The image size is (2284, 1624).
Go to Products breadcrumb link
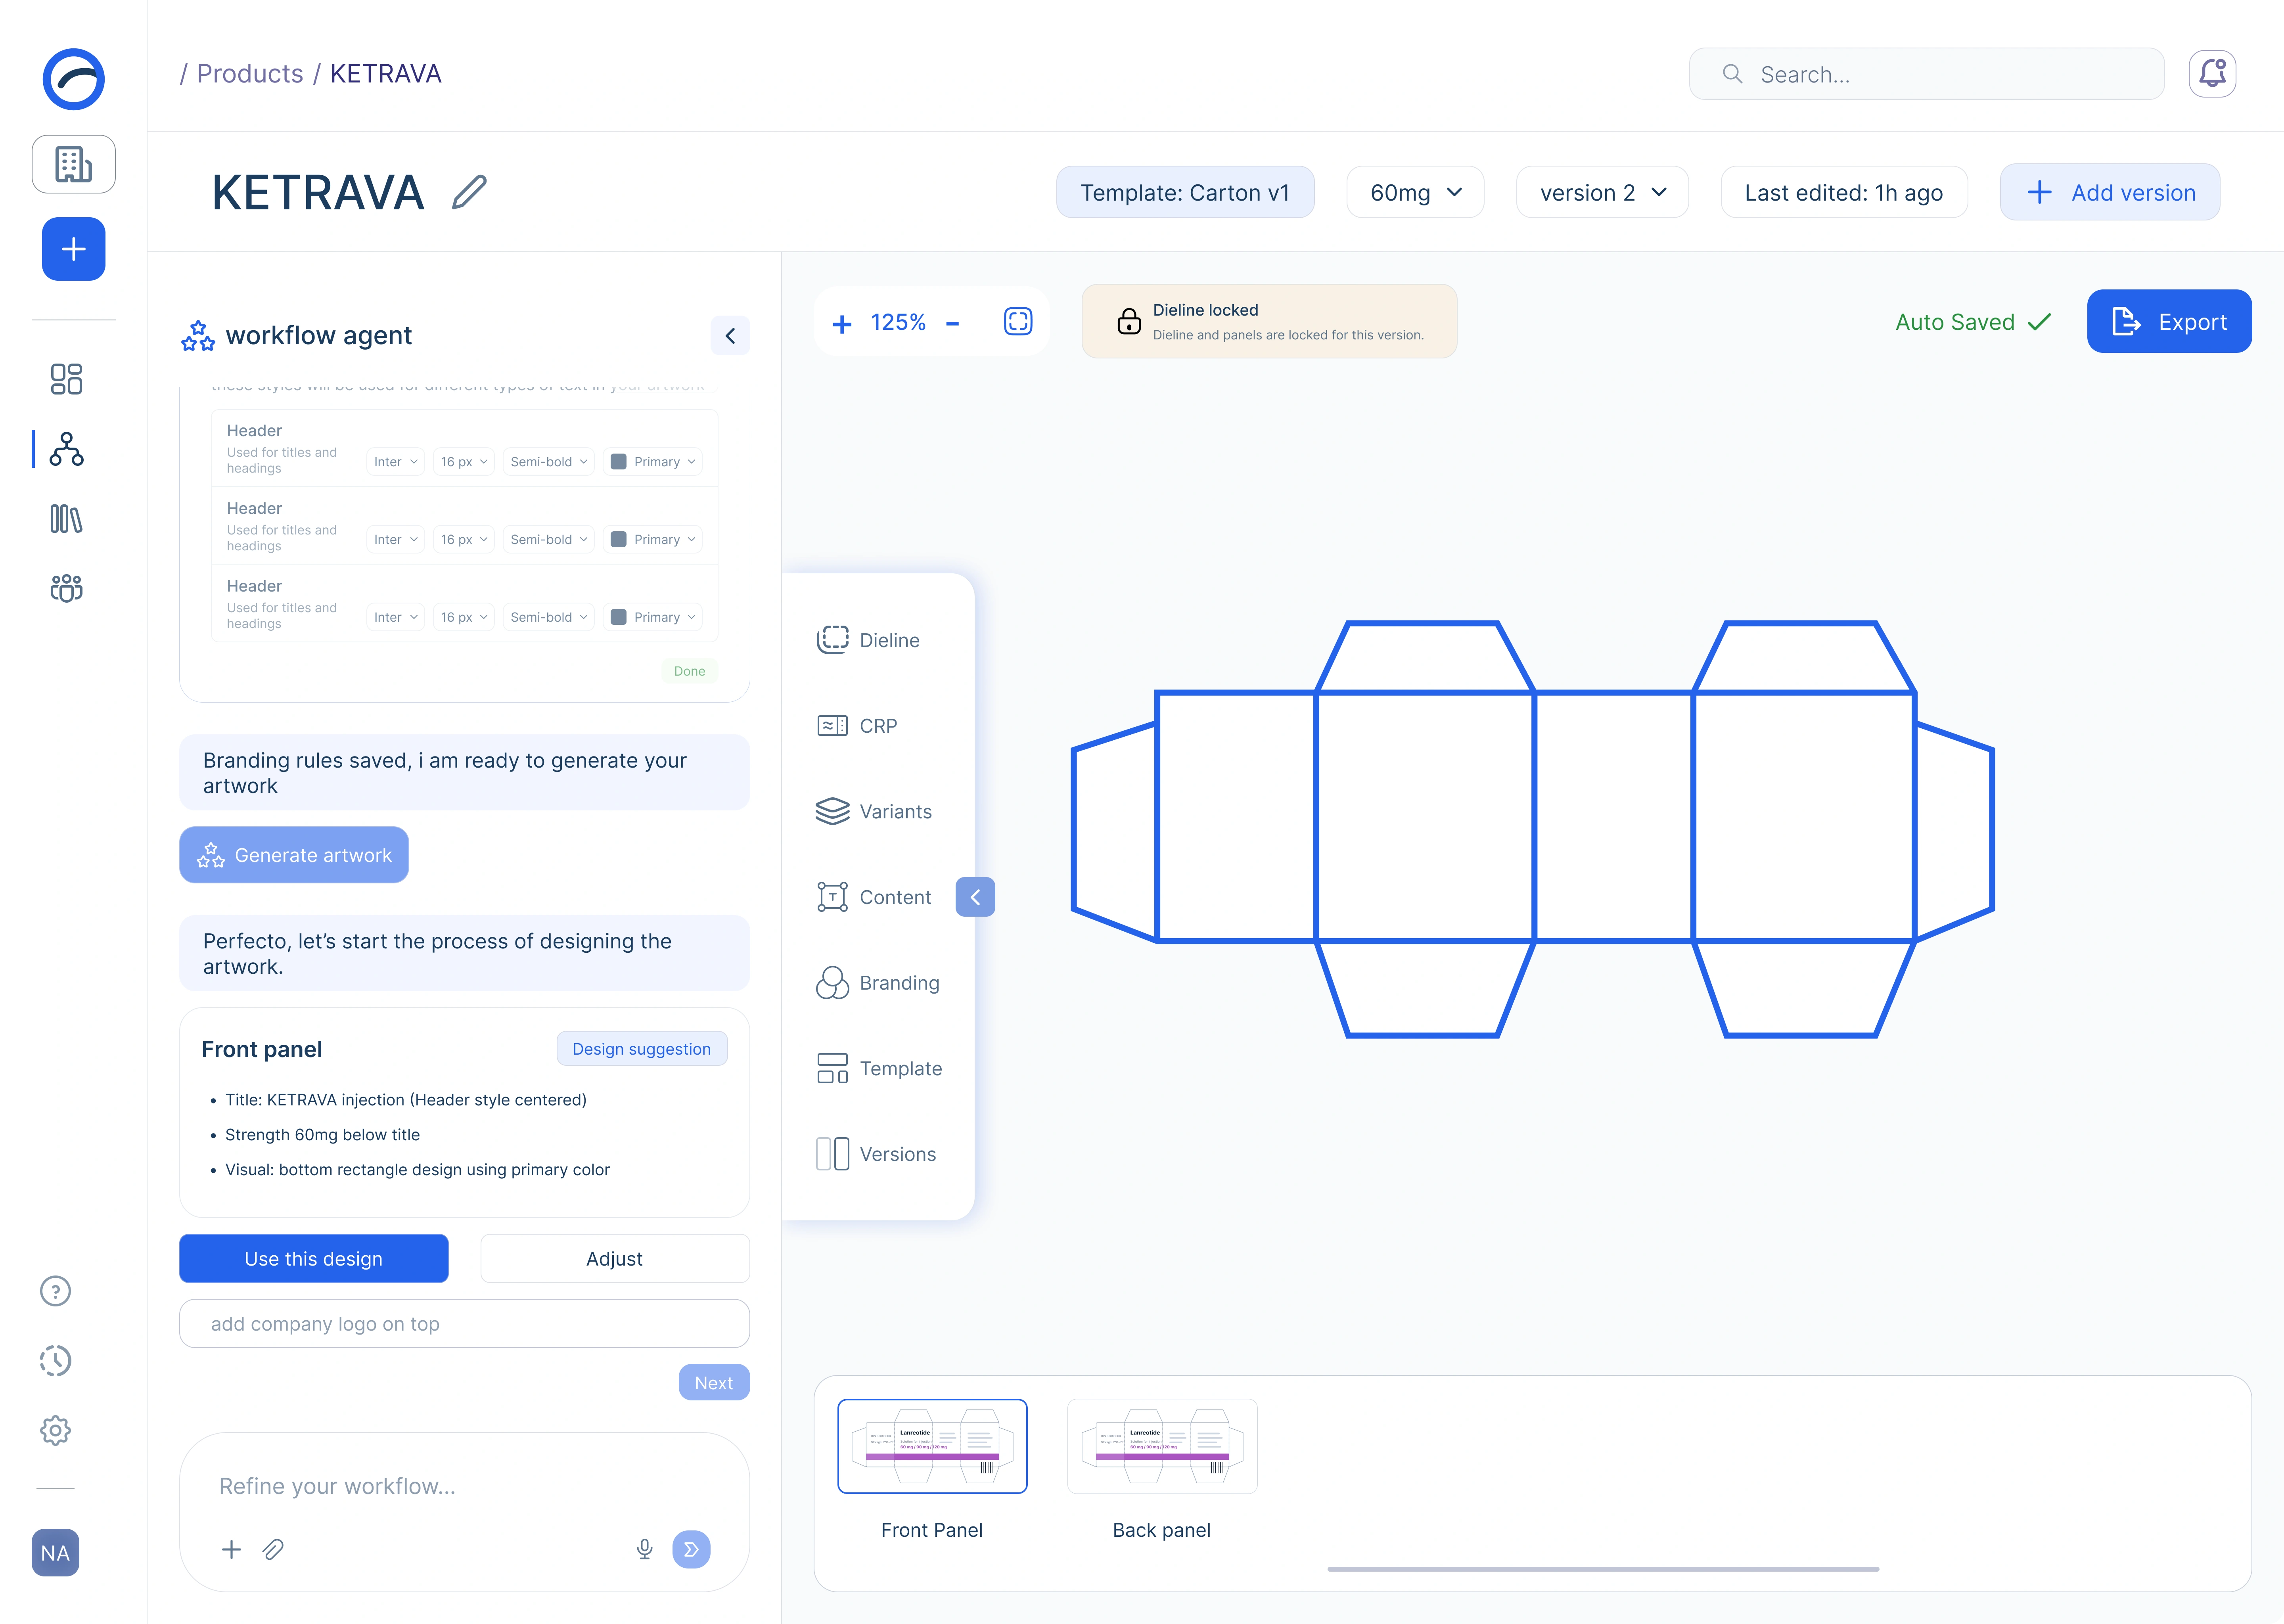(x=250, y=74)
